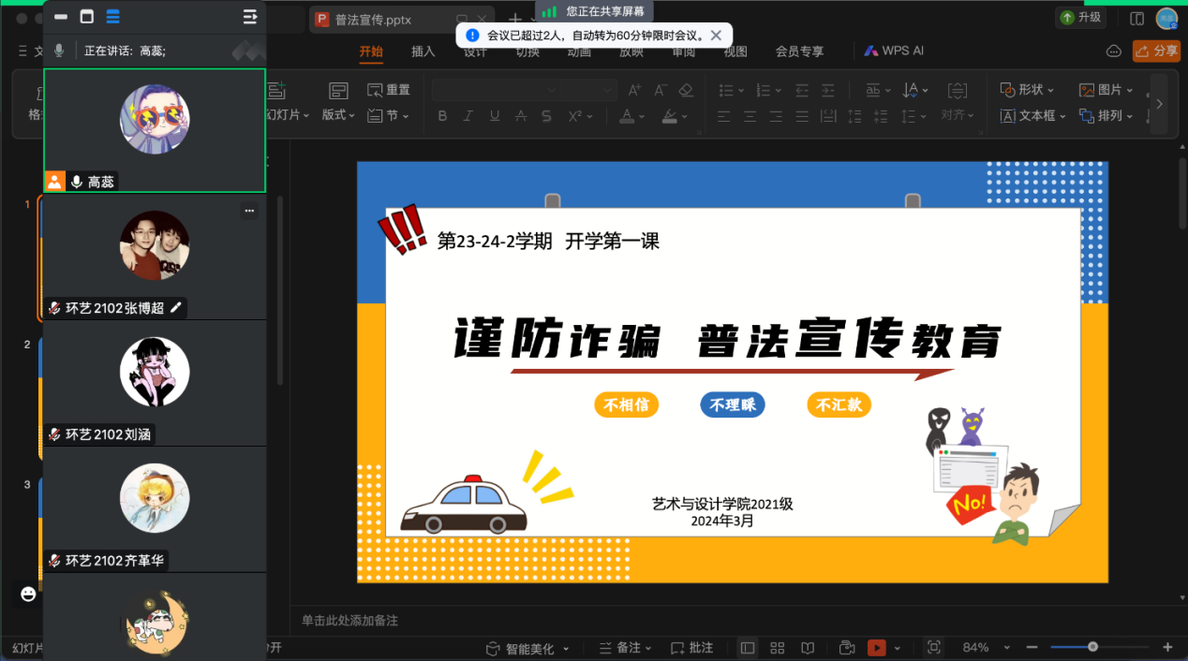This screenshot has height=661, width=1188.
Task: Click the orange 分享 share button
Action: [x=1156, y=51]
